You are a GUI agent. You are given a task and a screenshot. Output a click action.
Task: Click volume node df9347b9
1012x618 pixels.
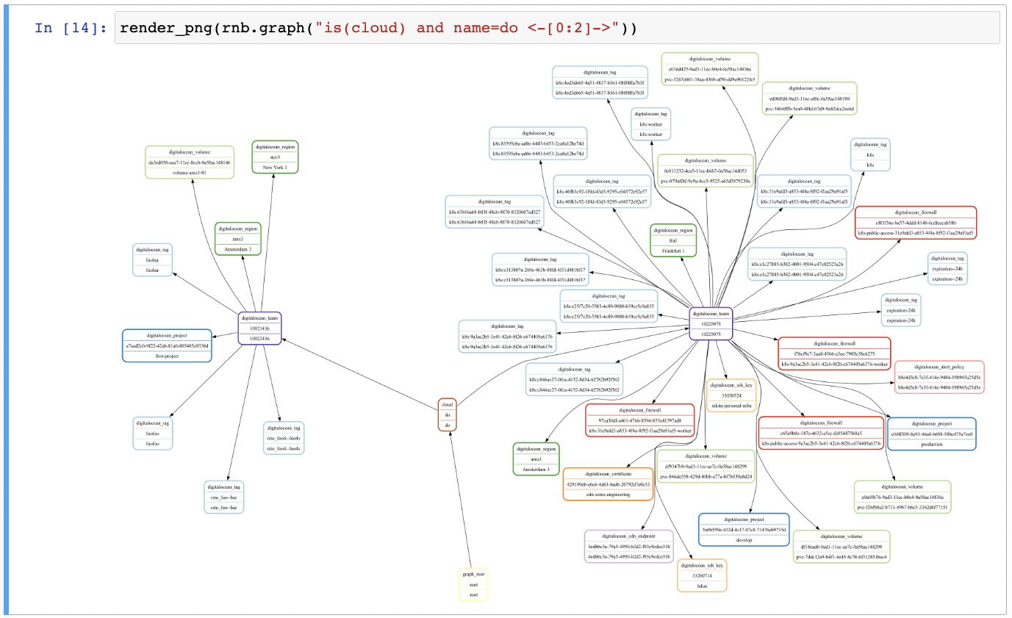705,466
